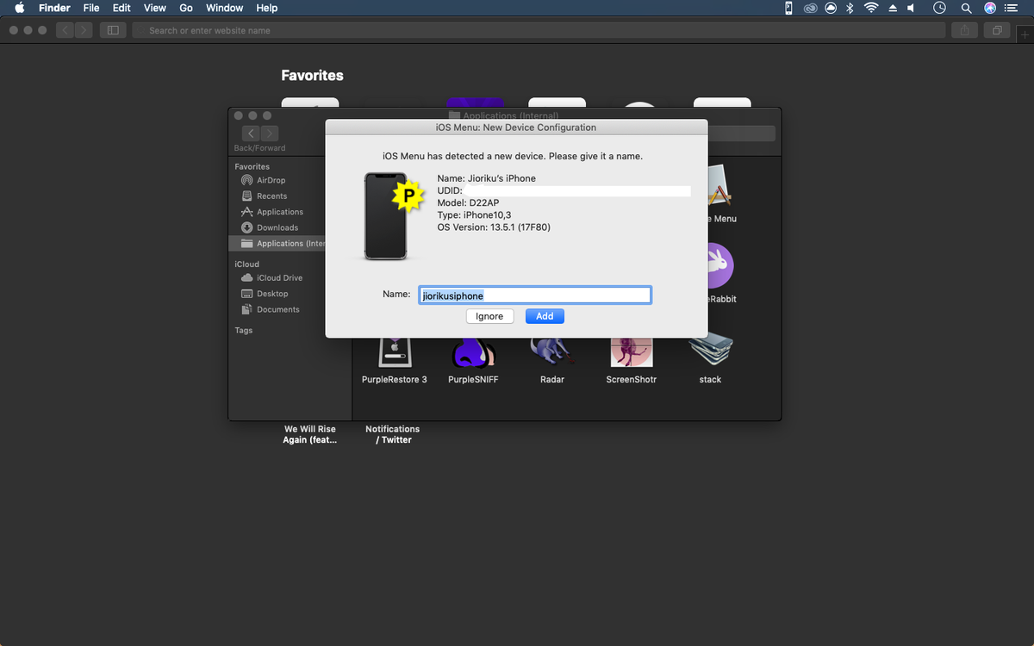Click Safari's forward arrow button

pyautogui.click(x=84, y=30)
